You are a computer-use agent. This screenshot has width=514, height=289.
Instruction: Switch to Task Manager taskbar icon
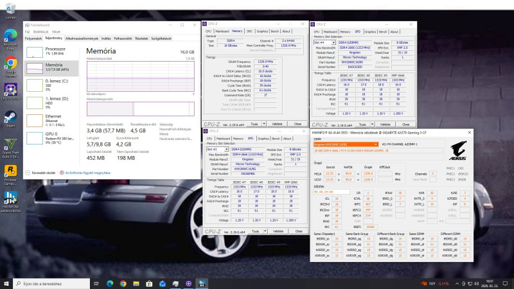[175, 283]
